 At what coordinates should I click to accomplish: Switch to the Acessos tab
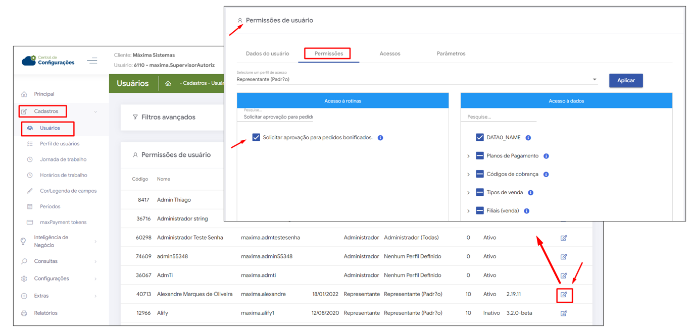(x=389, y=53)
